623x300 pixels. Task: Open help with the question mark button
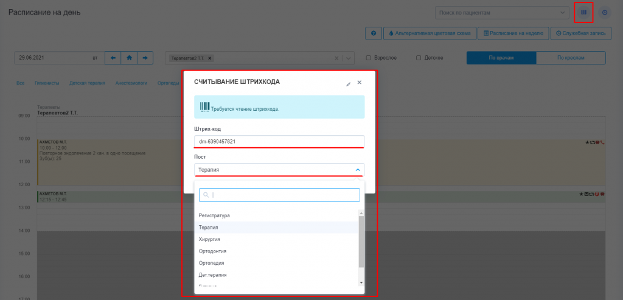(x=374, y=33)
